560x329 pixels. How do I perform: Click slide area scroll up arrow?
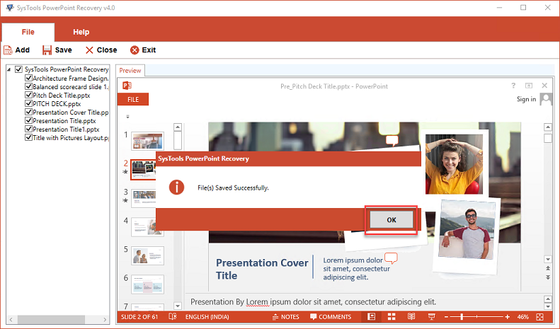click(x=548, y=127)
